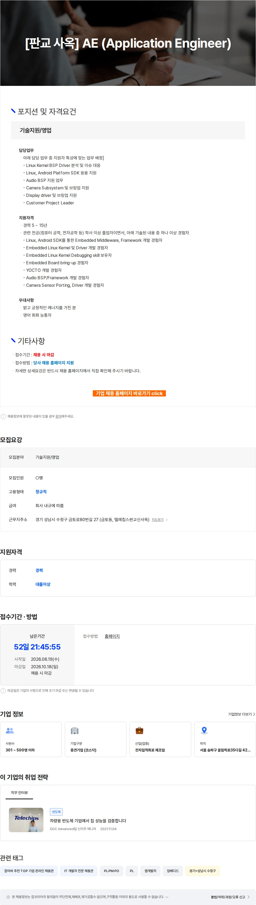256x905 pixels.
Task: Select the blue 정규직 employment type link
Action: [x=41, y=491]
